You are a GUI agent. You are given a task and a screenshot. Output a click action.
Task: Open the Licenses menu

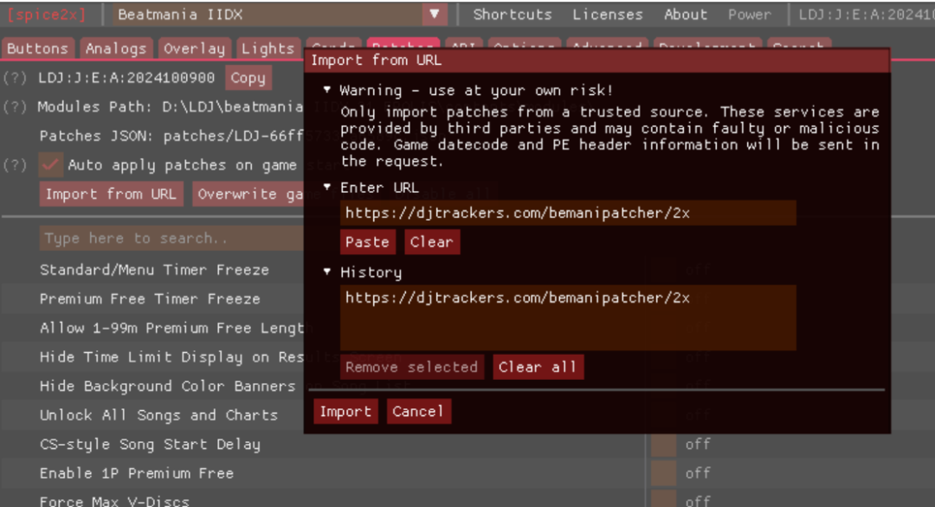coord(607,15)
